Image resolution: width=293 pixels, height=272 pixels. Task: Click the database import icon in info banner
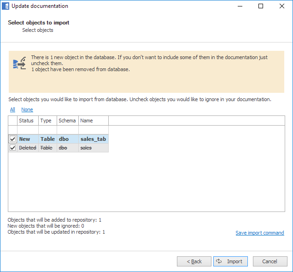point(19,64)
